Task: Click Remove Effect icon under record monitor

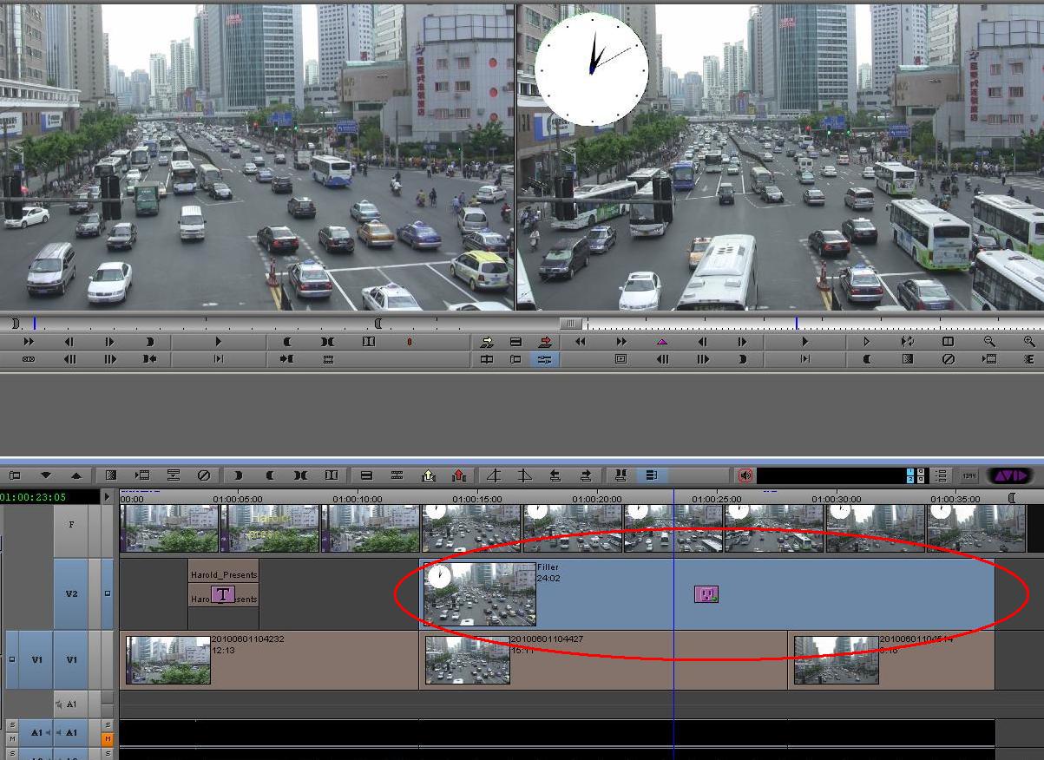Action: (949, 359)
